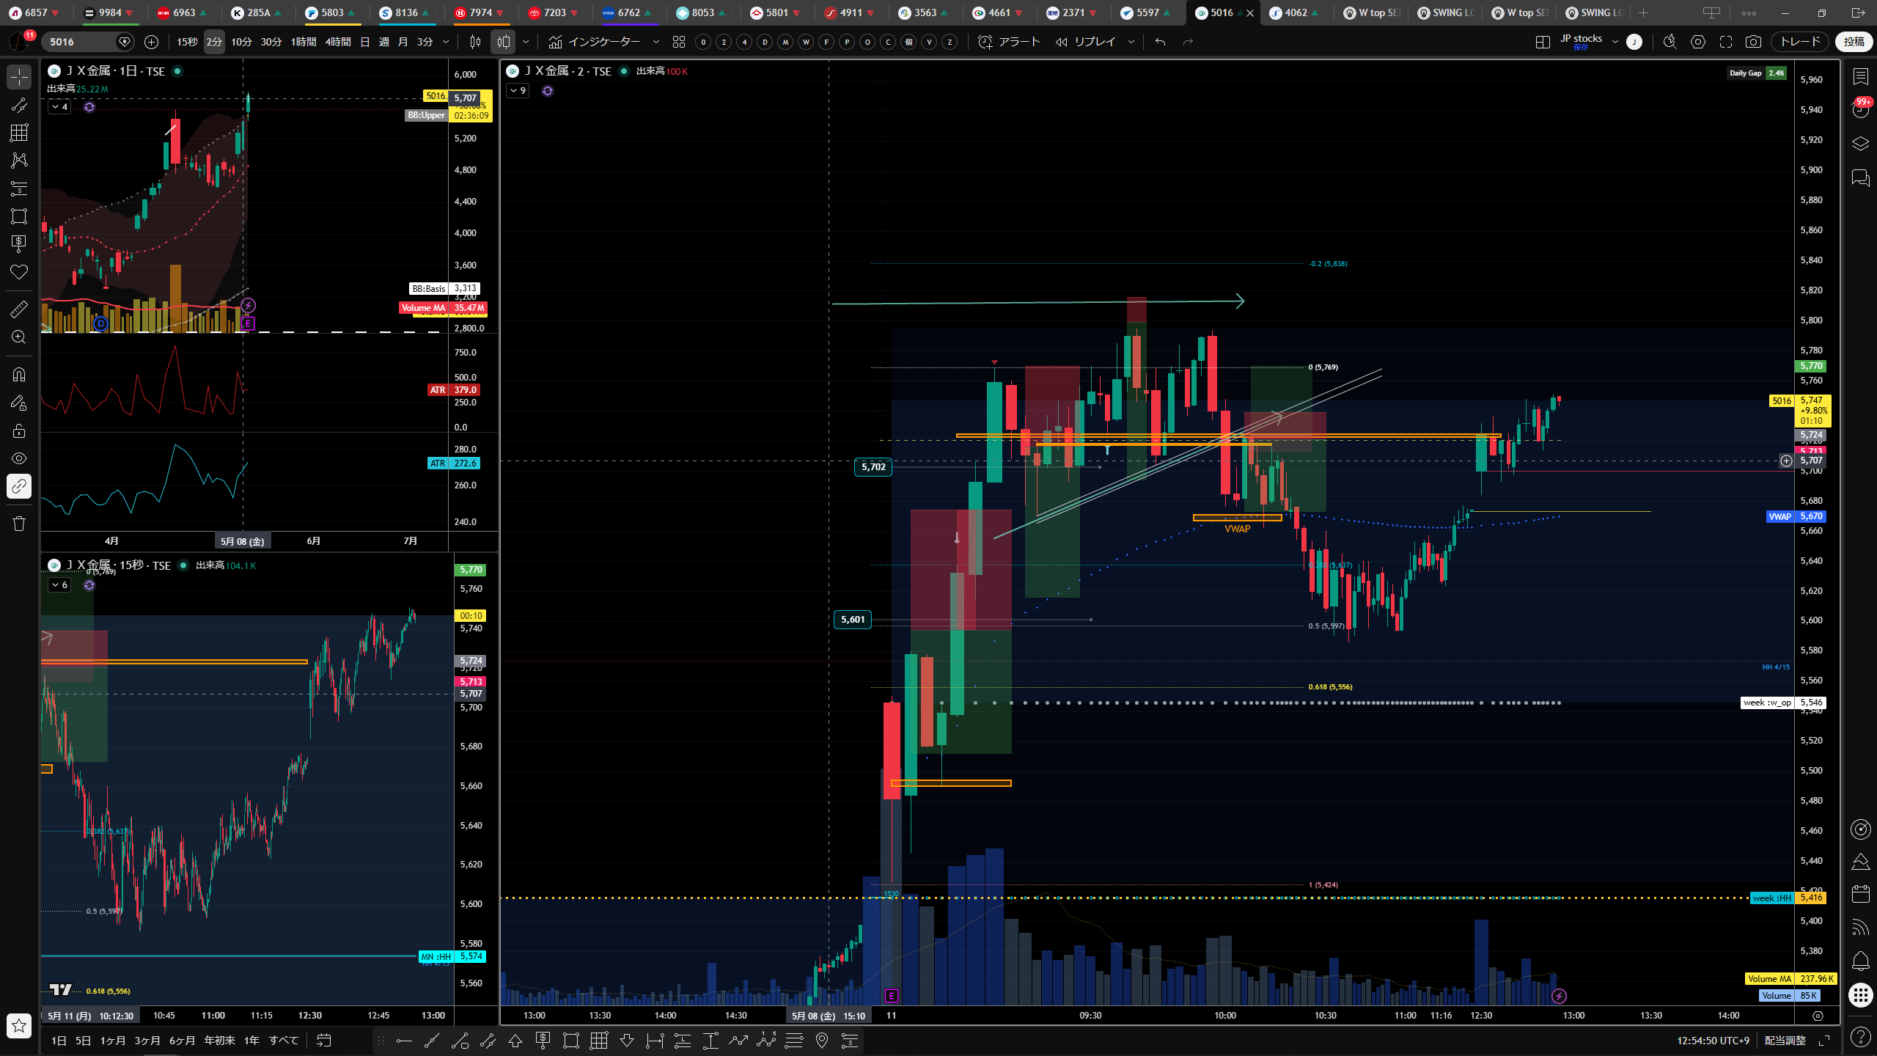Open the トレード trading panel

click(1800, 42)
